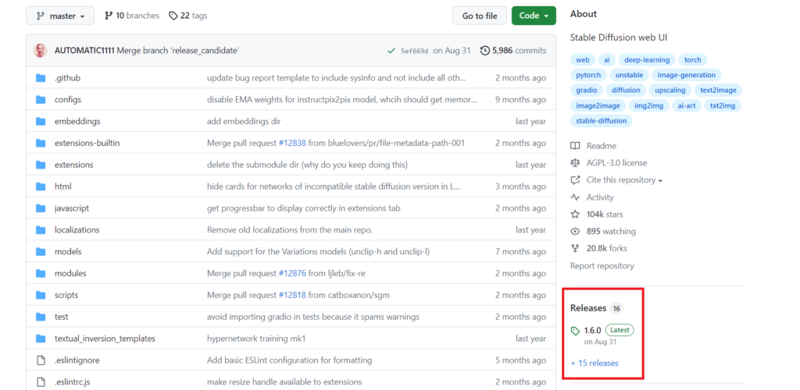Open the green Code dropdown button
The height and width of the screenshot is (390, 800).
[534, 16]
